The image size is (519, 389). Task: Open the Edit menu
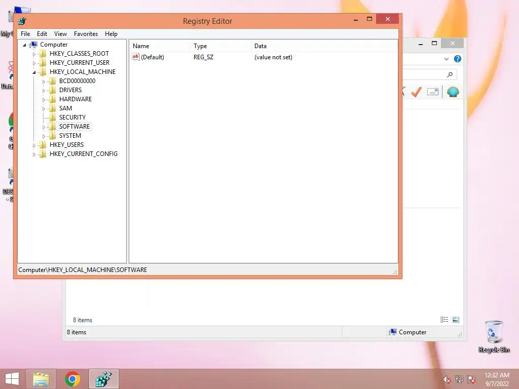pos(42,34)
